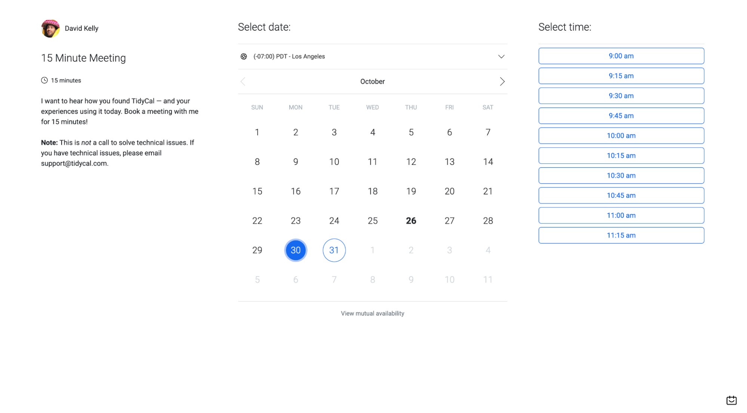The image size is (747, 413).
Task: Click the Select time heading
Action: [x=565, y=27]
